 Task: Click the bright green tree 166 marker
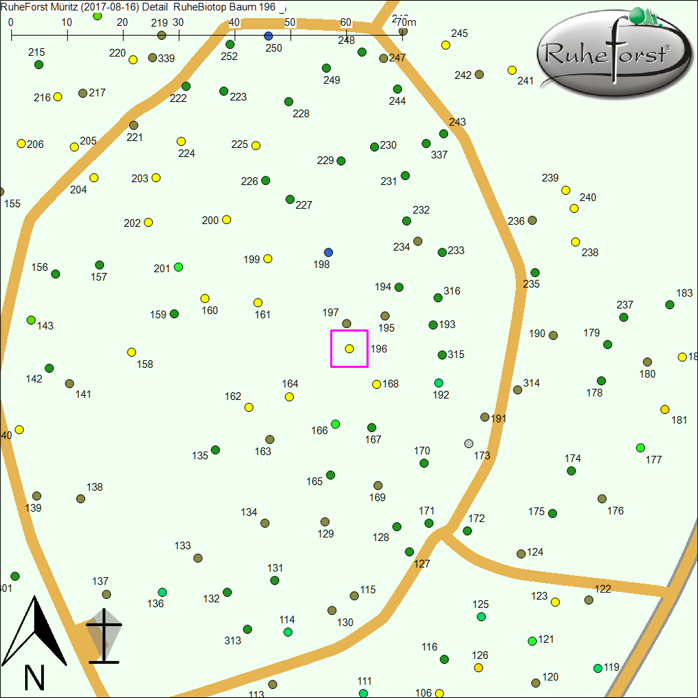335,424
